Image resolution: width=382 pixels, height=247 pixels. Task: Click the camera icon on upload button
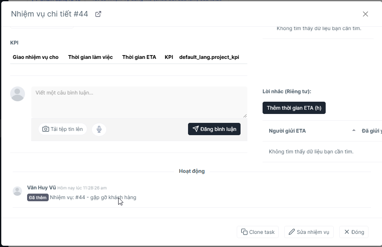click(46, 129)
